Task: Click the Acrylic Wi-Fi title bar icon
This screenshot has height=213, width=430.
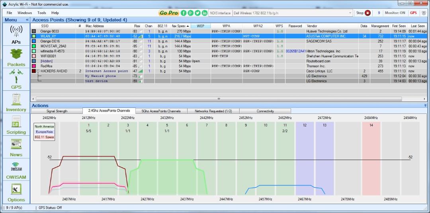Action: (x=4, y=4)
